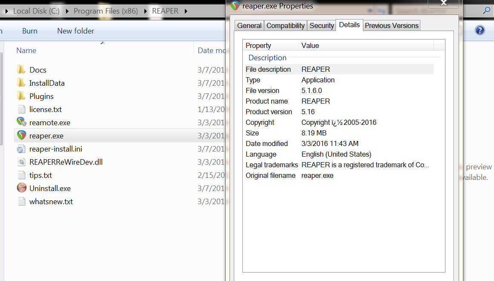Click the whatsnew.txt file icon
The height and width of the screenshot is (281, 494).
tap(21, 202)
